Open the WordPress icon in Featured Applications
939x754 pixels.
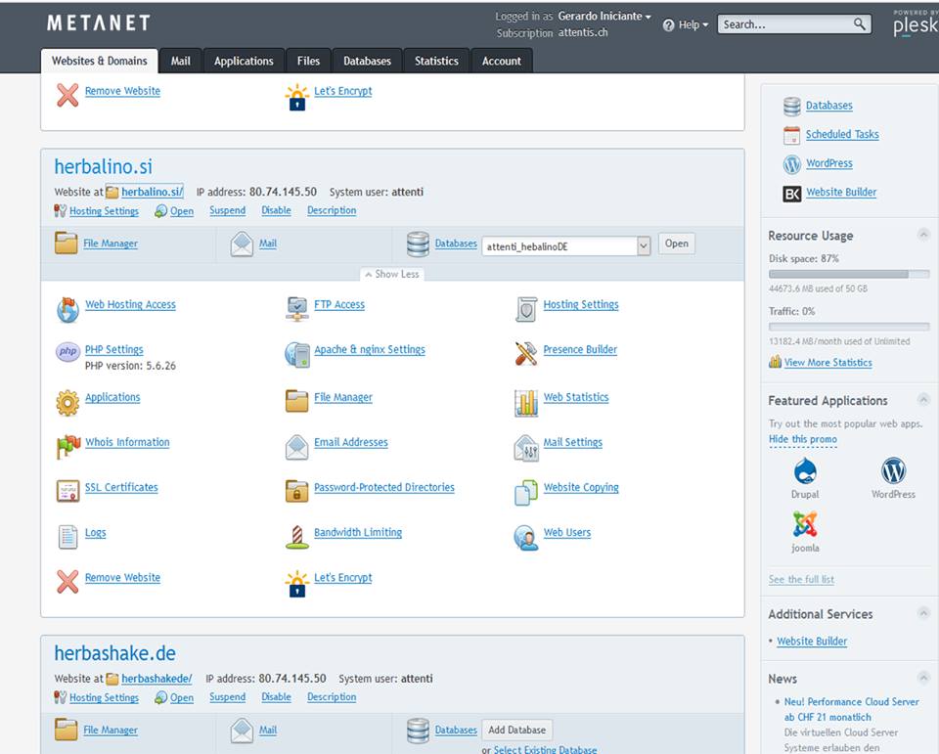click(893, 471)
